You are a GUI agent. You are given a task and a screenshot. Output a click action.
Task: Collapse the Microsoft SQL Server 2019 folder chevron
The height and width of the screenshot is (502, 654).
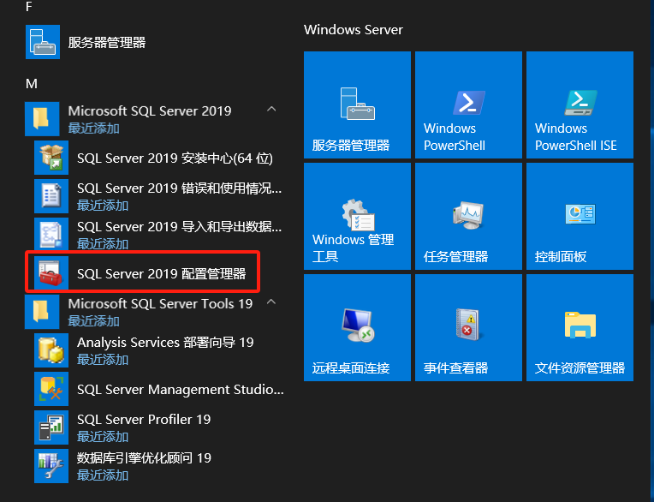271,111
